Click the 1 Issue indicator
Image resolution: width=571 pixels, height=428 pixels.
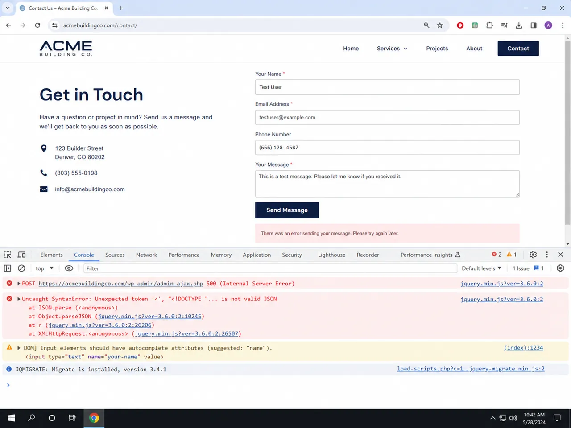click(x=528, y=268)
